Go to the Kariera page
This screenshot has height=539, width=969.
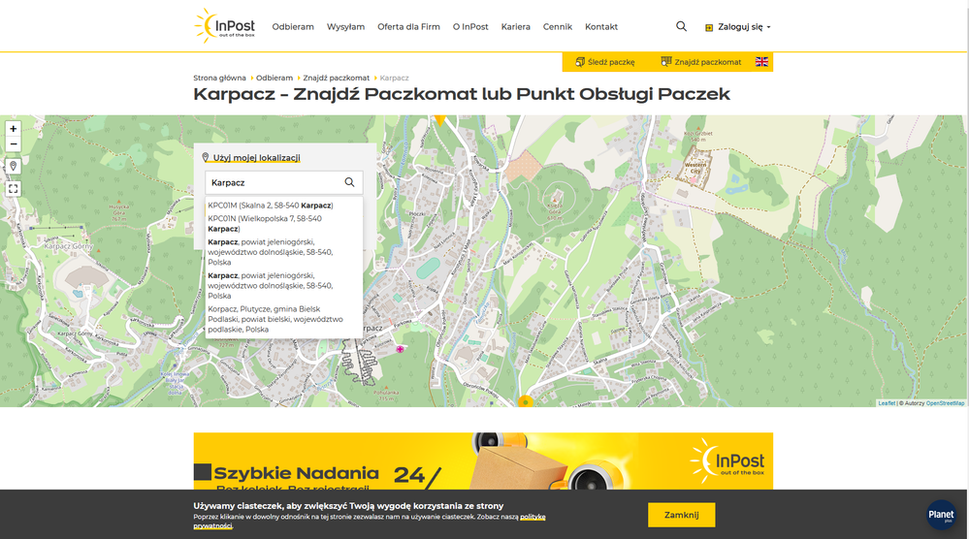point(515,27)
